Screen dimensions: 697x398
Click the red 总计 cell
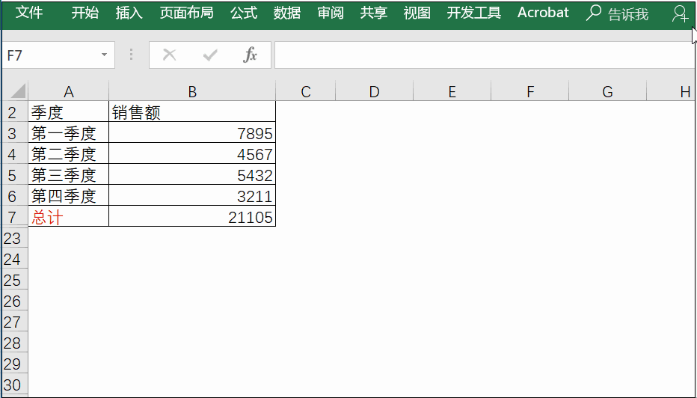[69, 216]
